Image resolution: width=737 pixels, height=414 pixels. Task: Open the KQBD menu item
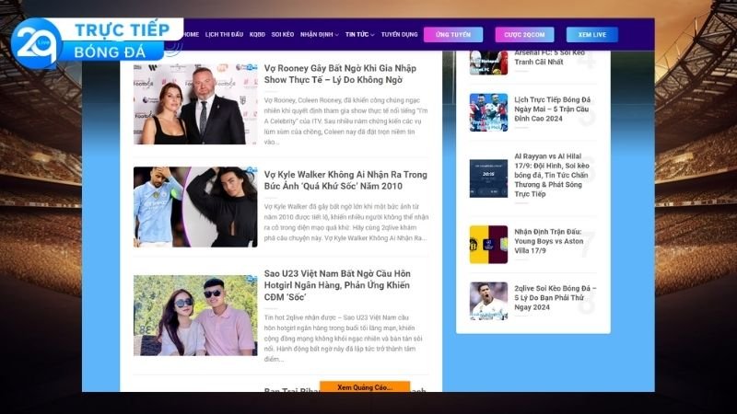[x=257, y=35]
